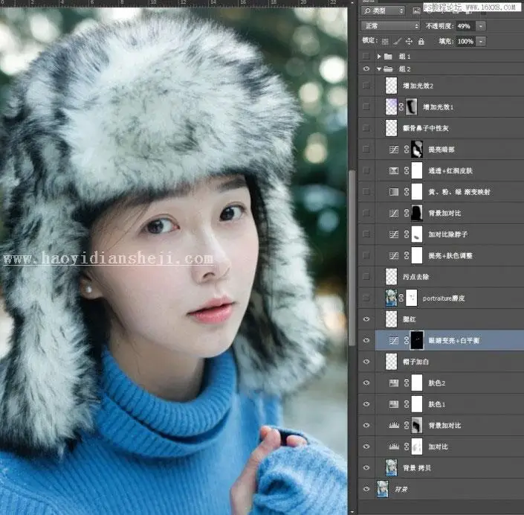
Task: Click curves icon of 加对比除脖子 layer
Action: [394, 234]
